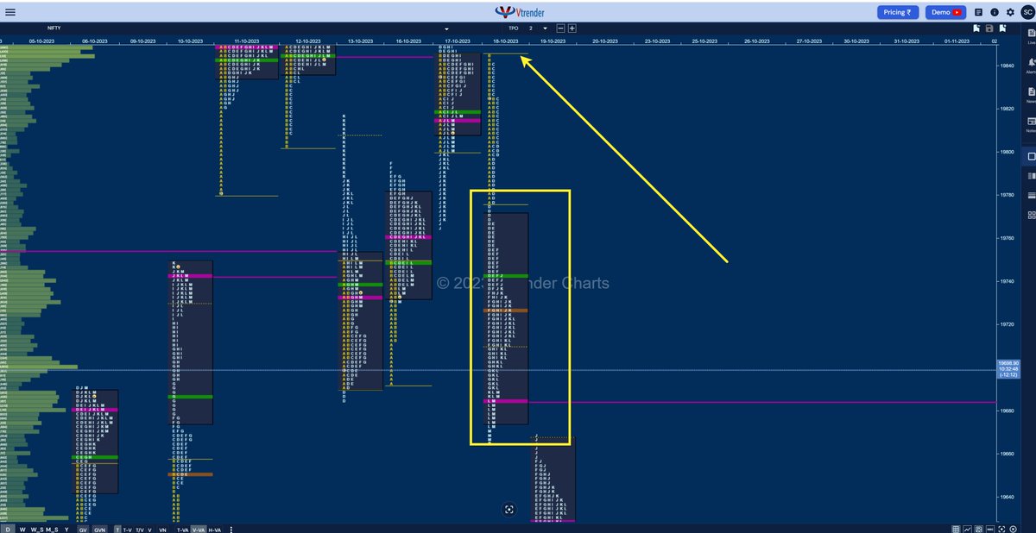
Task: Click the 17-10-2023 date on time axis
Action: tap(457, 41)
